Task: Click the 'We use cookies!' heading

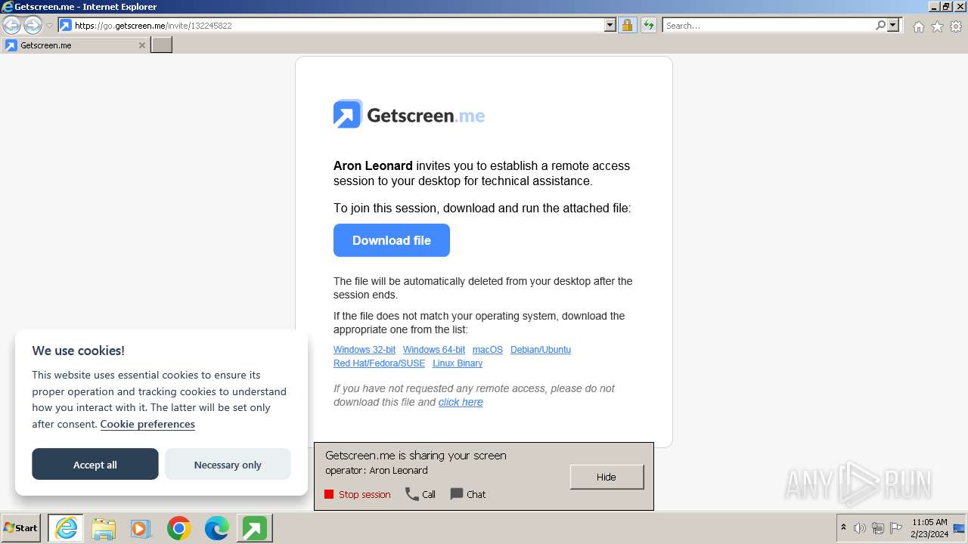Action: [x=78, y=351]
